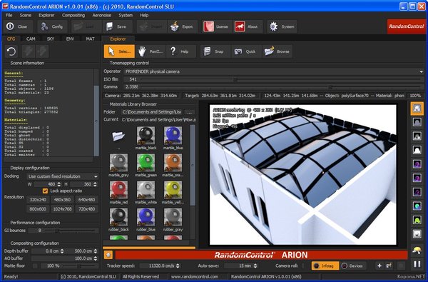The height and width of the screenshot is (282, 428).
Task: Switch to the CAM tab
Action: (31, 39)
